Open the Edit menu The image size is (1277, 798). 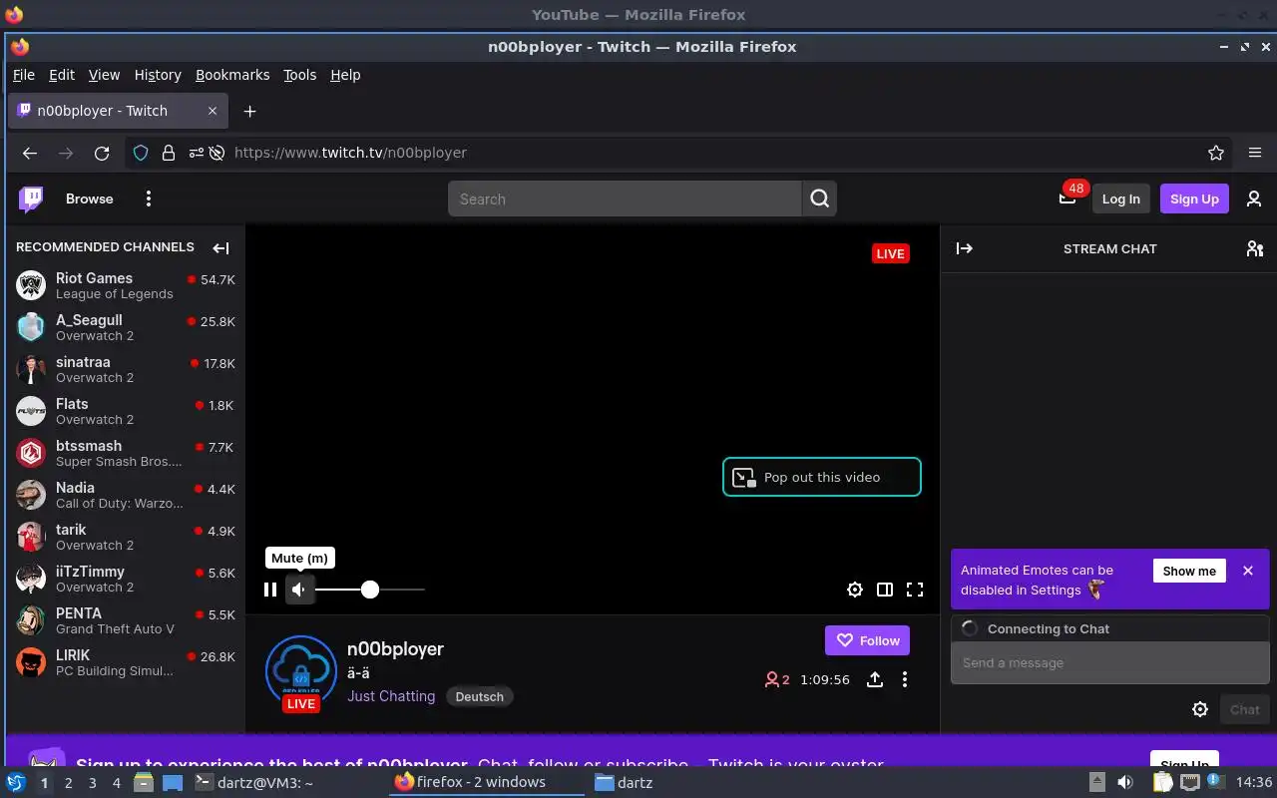click(x=62, y=75)
